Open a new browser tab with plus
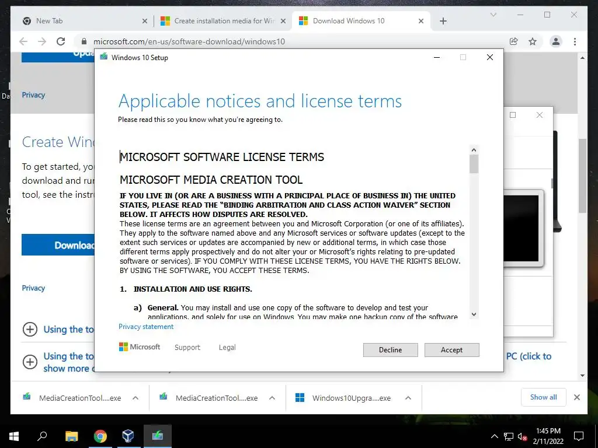 pos(443,21)
